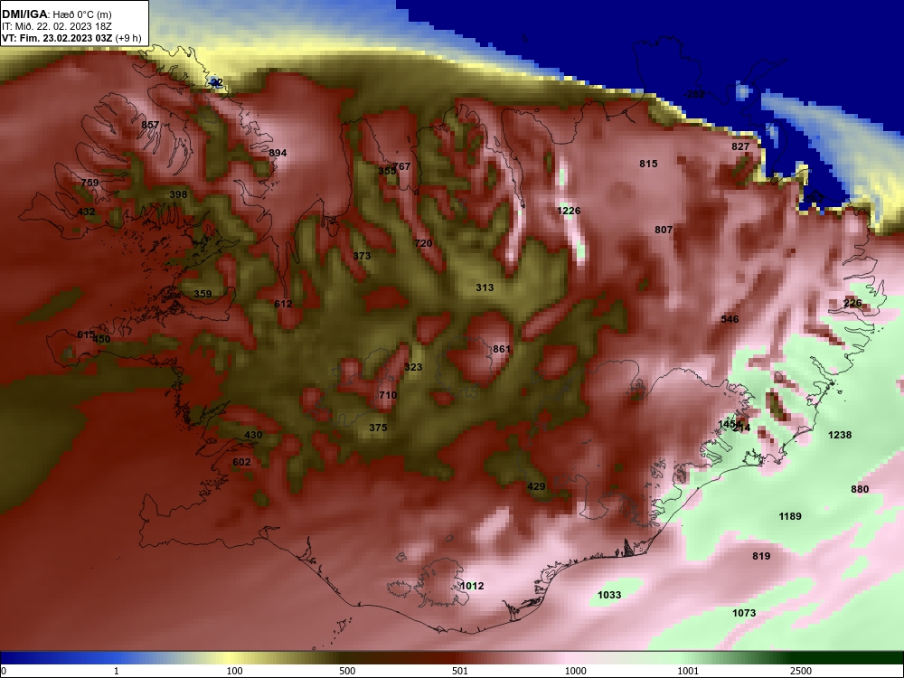Viewport: 904px width, 678px height.
Task: Select the 432 label on the map
Action: pos(86,212)
